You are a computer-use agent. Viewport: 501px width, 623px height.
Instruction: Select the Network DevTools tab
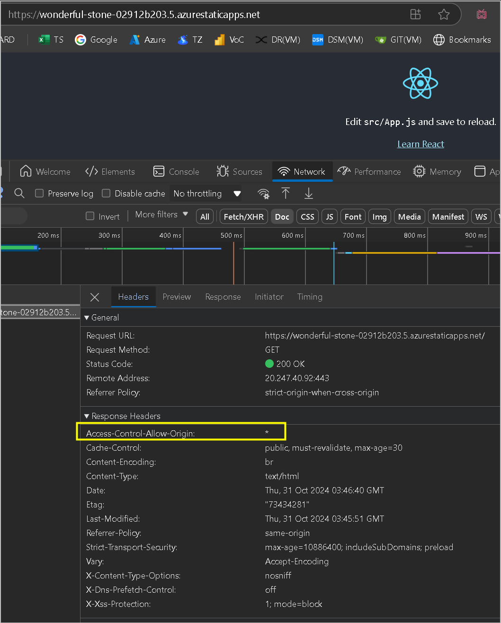click(x=302, y=172)
